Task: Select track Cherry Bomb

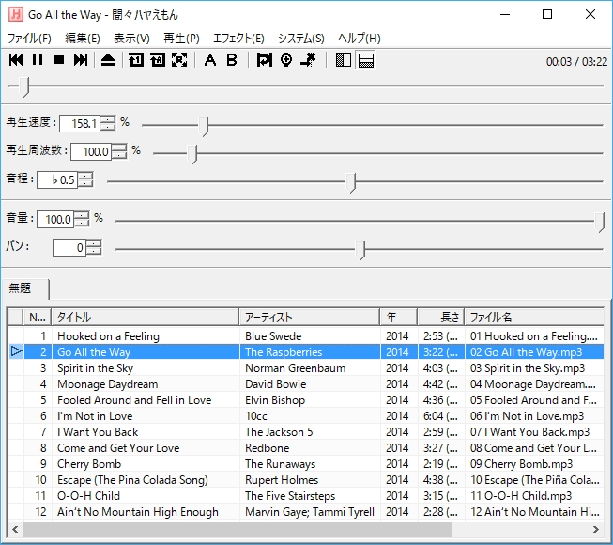Action: 306,464
